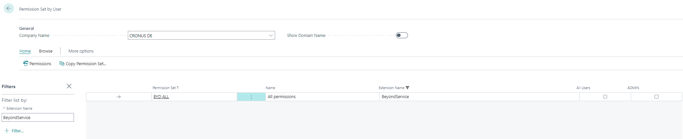Click the back arrow button

(9, 9)
